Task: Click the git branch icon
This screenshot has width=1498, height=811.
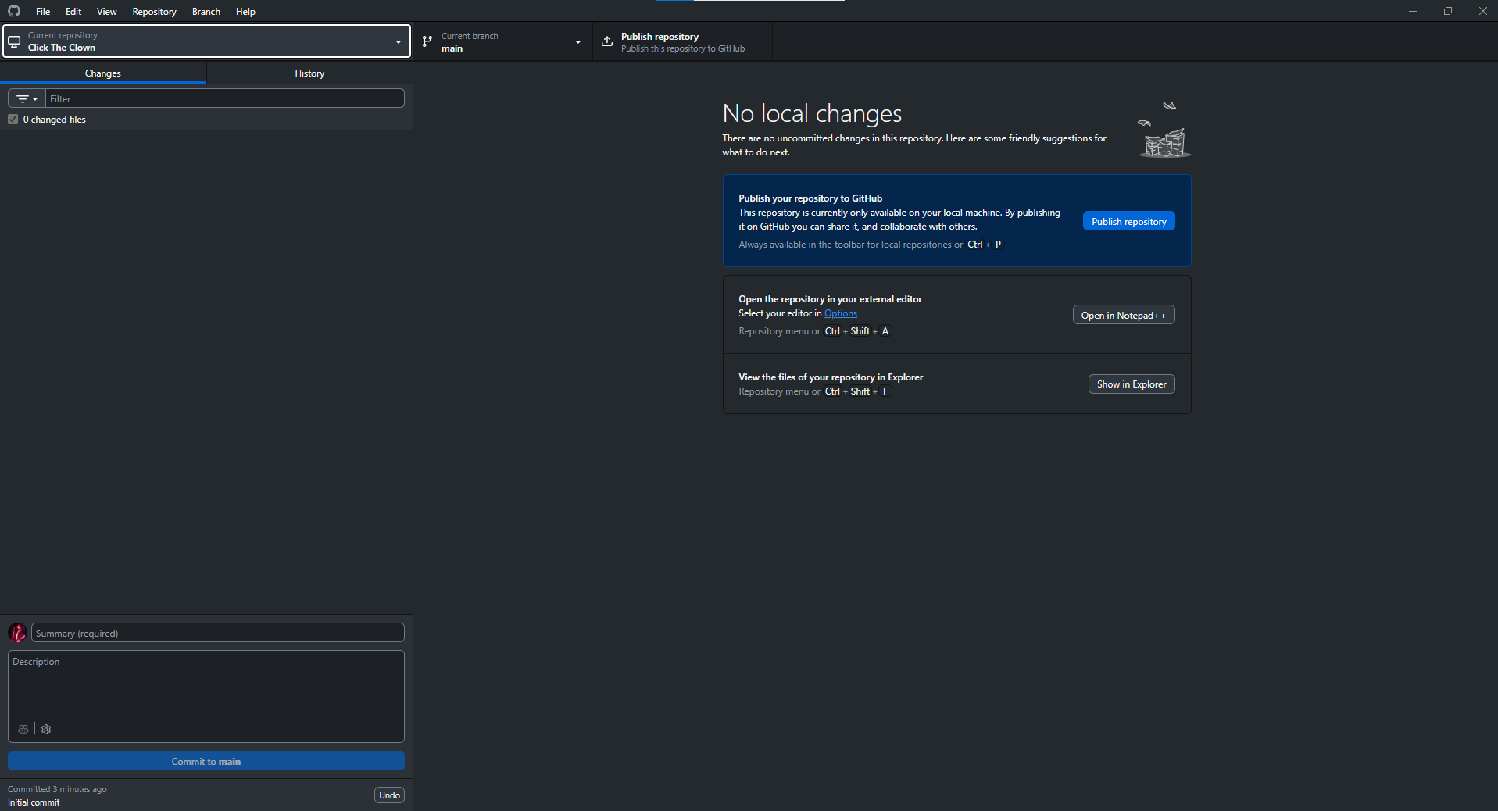Action: point(427,41)
